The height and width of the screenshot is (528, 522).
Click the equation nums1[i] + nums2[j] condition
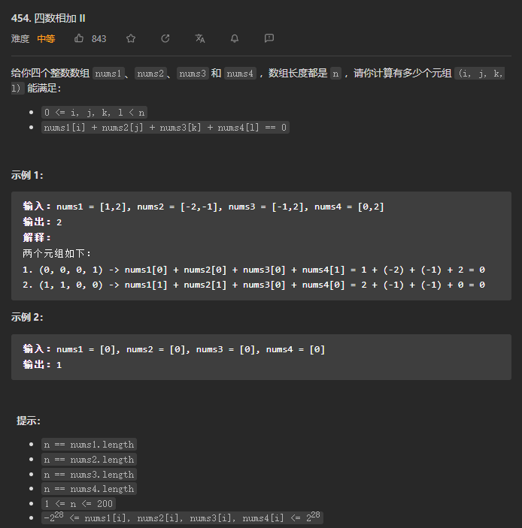click(165, 127)
